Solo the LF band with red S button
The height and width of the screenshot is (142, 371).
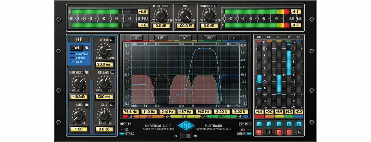pos(260,132)
